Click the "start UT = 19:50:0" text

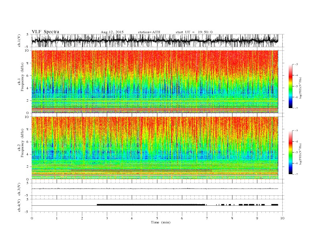(194, 32)
